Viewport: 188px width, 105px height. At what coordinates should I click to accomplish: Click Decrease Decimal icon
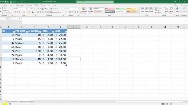pyautogui.click(x=78, y=12)
